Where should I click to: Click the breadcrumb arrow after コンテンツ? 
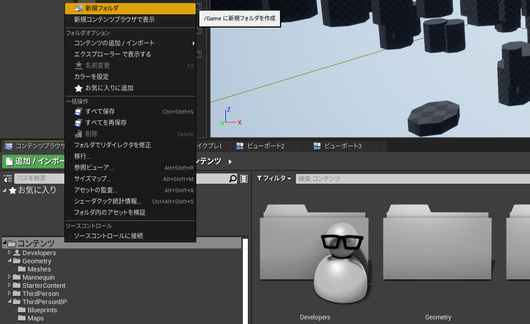(230, 162)
